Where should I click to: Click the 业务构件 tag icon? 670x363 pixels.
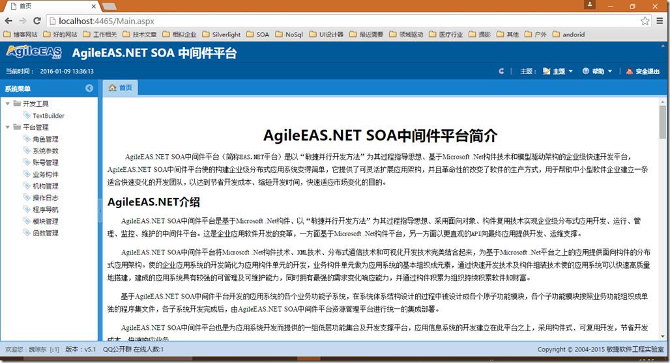tap(27, 174)
